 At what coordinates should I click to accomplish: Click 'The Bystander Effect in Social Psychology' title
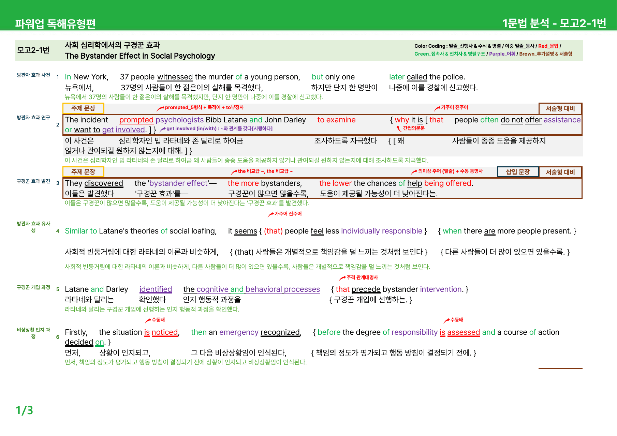pyautogui.click(x=140, y=56)
